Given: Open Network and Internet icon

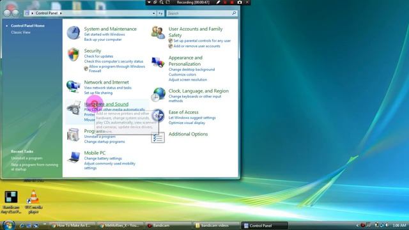Looking at the screenshot, I should pos(73,86).
